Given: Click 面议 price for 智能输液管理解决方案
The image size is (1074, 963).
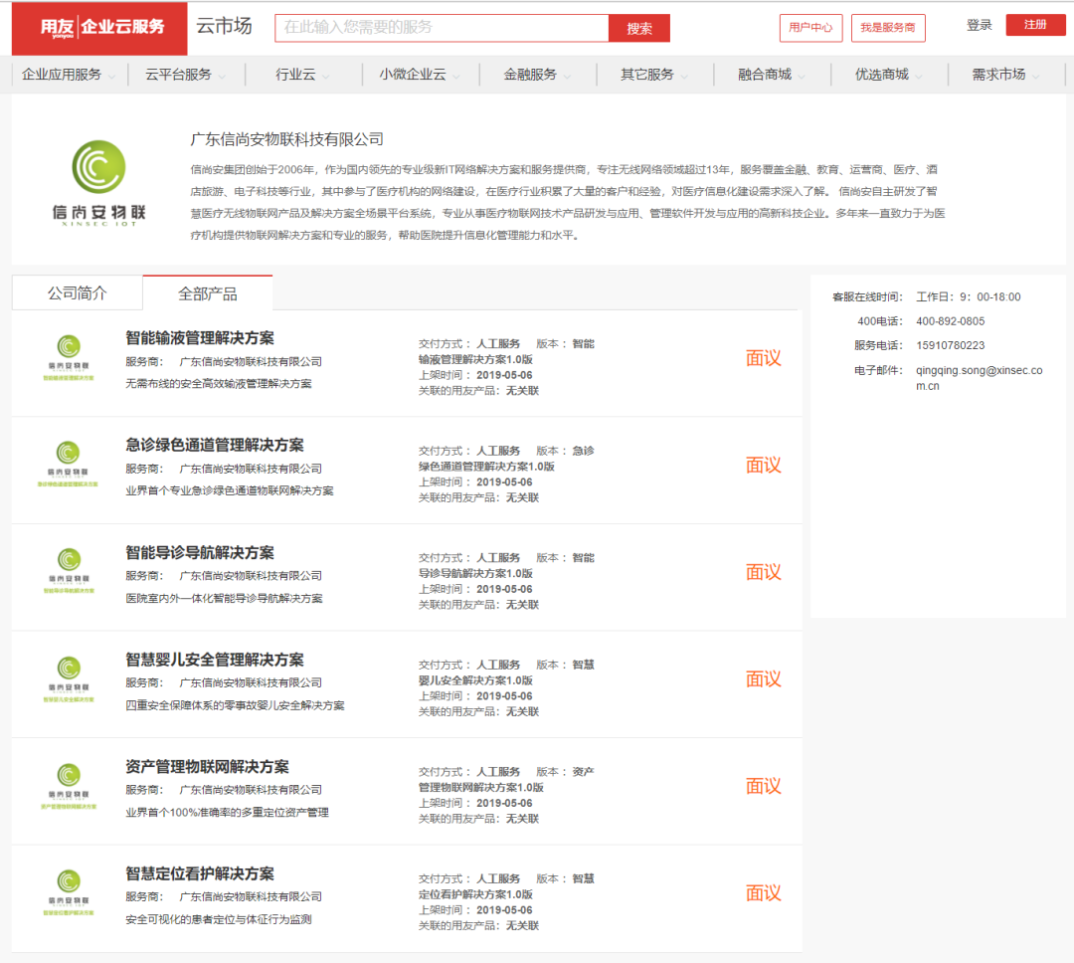Looking at the screenshot, I should point(763,358).
